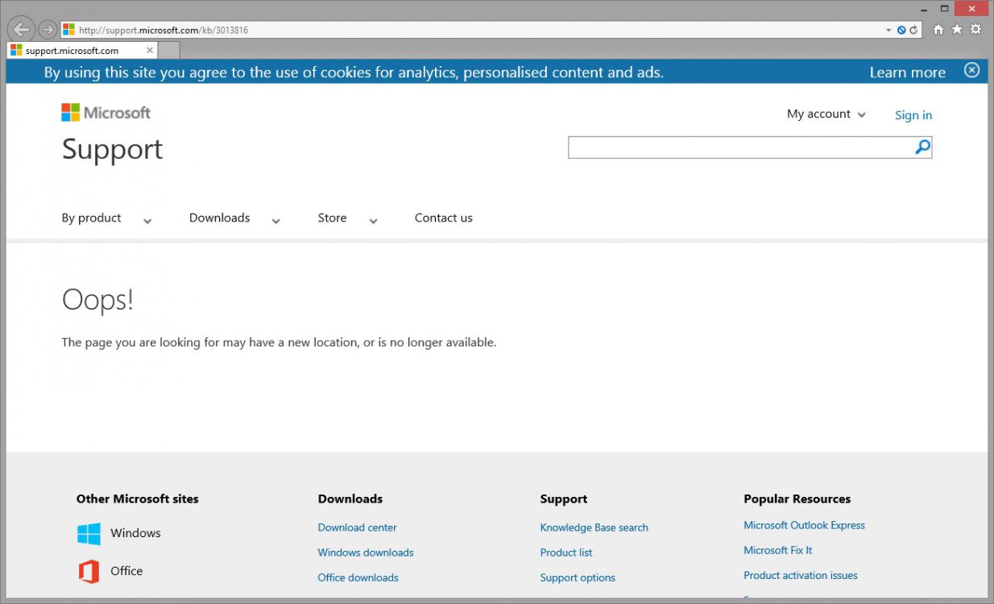This screenshot has width=994, height=604.
Task: Click the 'Oops!' error heading
Action: click(x=97, y=300)
